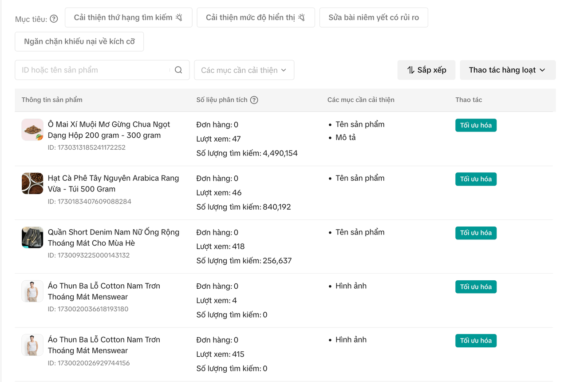
Task: Select the Cải thiện mức độ hiển thị goal
Action: pos(256,18)
